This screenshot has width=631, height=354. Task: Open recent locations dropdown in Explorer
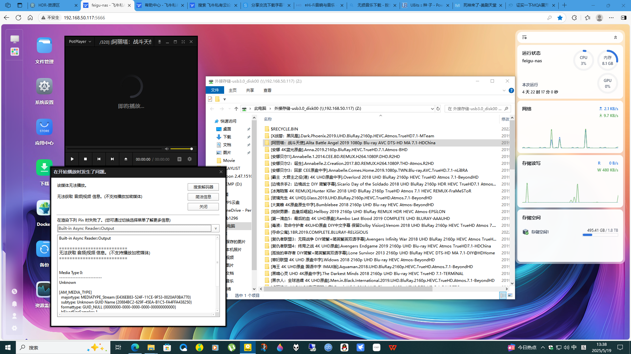pos(229,109)
